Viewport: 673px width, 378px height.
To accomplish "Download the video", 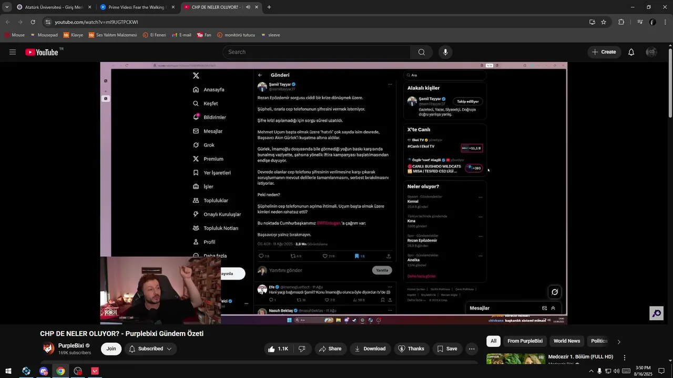I will [x=370, y=349].
